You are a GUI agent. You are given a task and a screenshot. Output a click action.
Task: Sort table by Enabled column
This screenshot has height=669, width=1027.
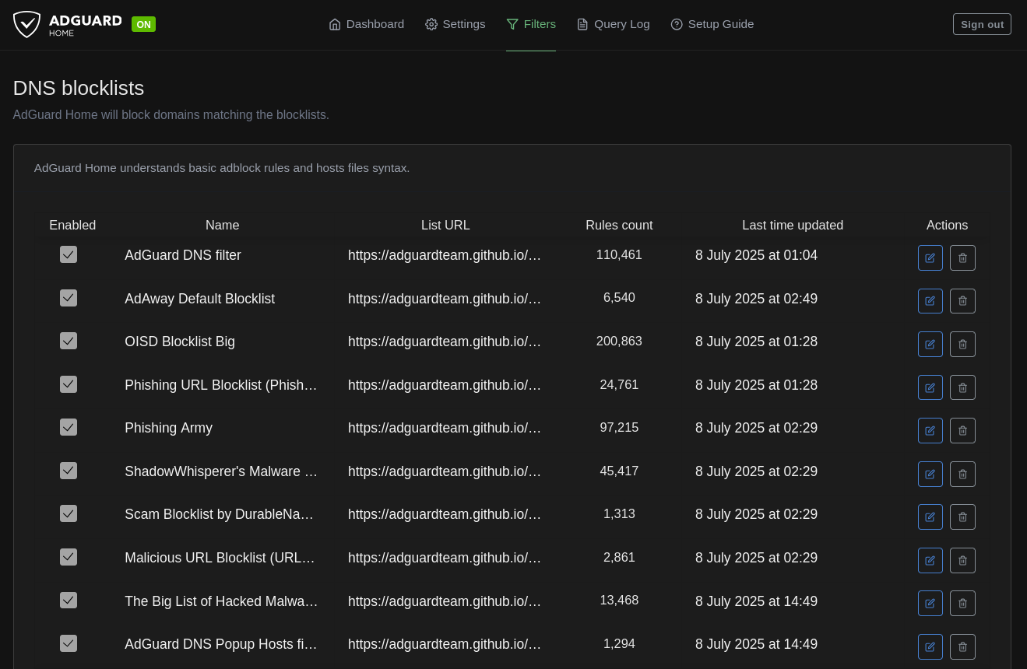click(72, 225)
